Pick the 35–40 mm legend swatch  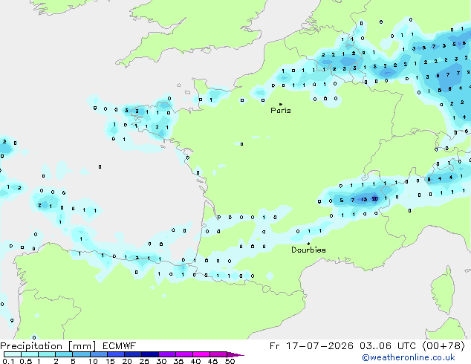pyautogui.click(x=184, y=354)
